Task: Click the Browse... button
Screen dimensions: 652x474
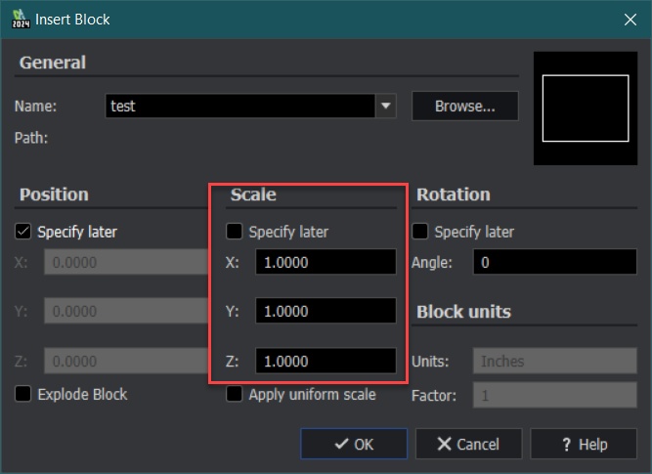Action: point(464,106)
